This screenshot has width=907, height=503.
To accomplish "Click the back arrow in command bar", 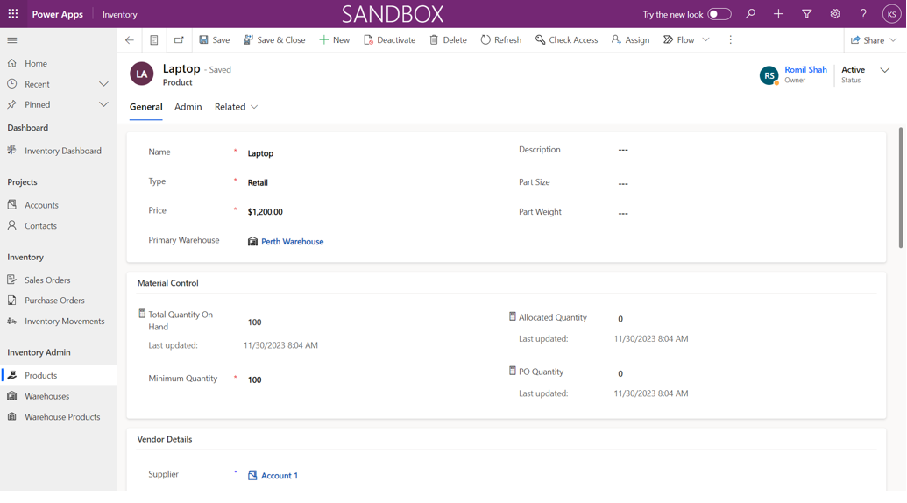I will point(130,40).
